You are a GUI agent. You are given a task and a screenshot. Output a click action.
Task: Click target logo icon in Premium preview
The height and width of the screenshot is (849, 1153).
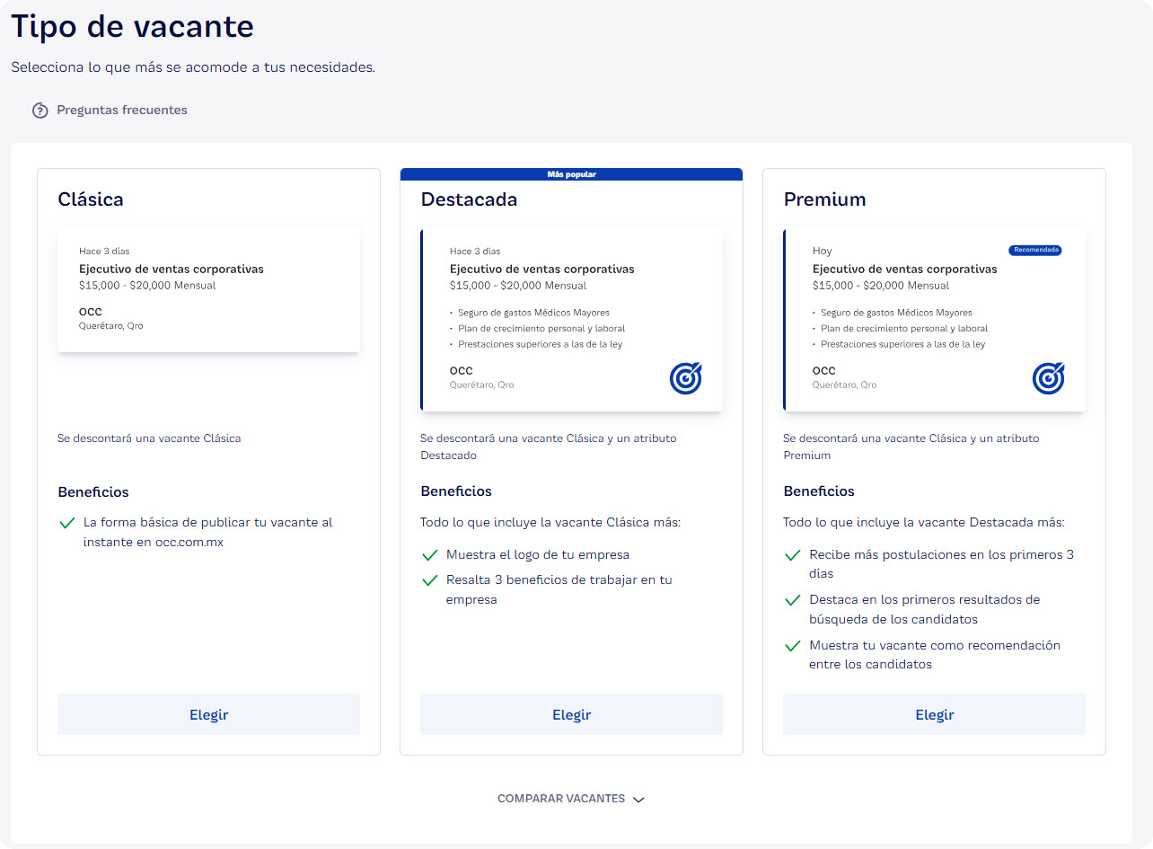(x=1048, y=378)
